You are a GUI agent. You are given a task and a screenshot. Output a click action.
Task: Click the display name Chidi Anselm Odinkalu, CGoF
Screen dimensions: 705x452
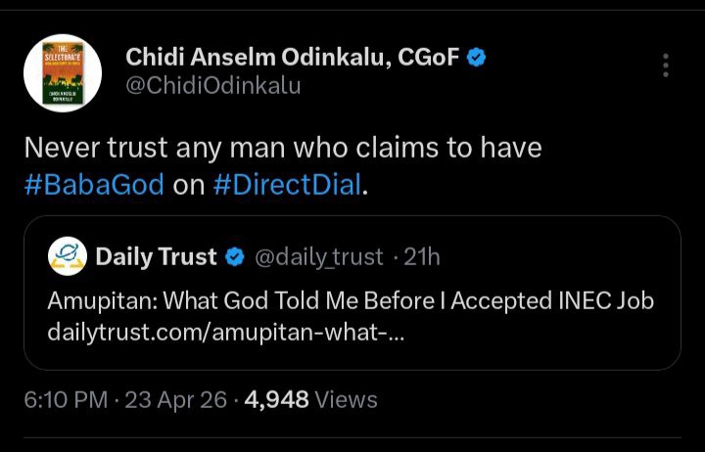point(291,58)
